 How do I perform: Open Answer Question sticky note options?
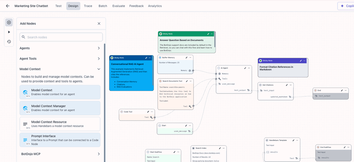click(212, 34)
